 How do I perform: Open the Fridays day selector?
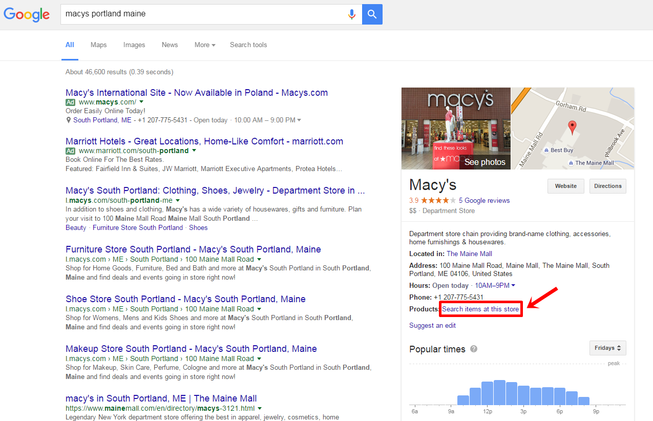coord(608,348)
